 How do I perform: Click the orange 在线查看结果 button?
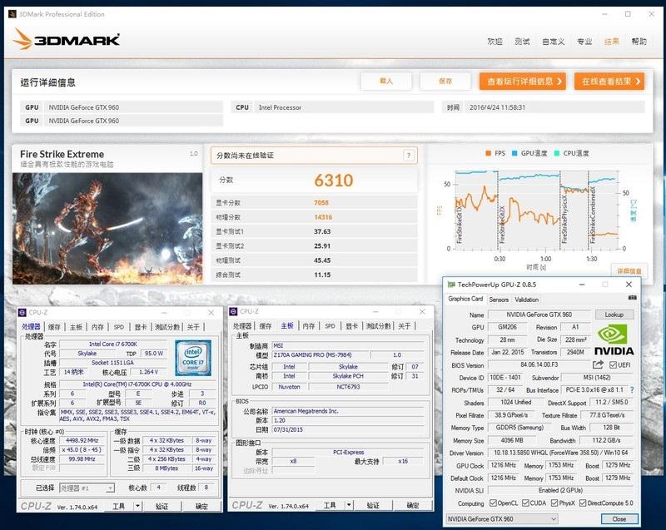coord(609,81)
